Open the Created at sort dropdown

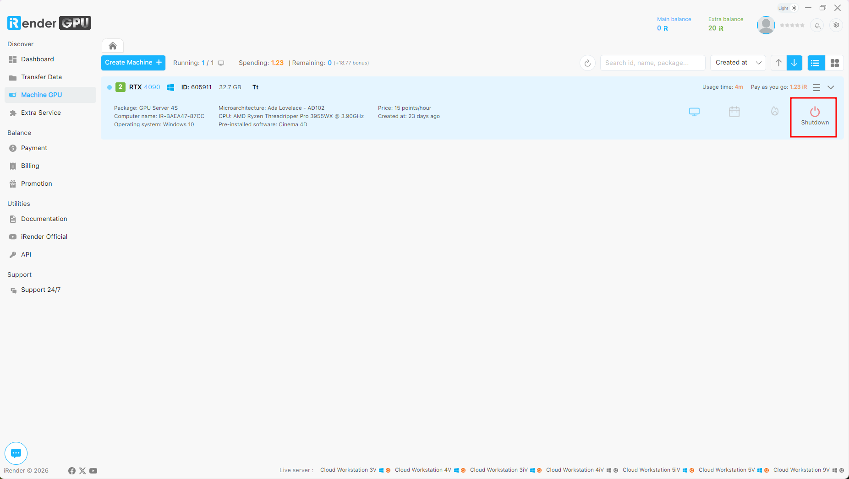pyautogui.click(x=738, y=63)
